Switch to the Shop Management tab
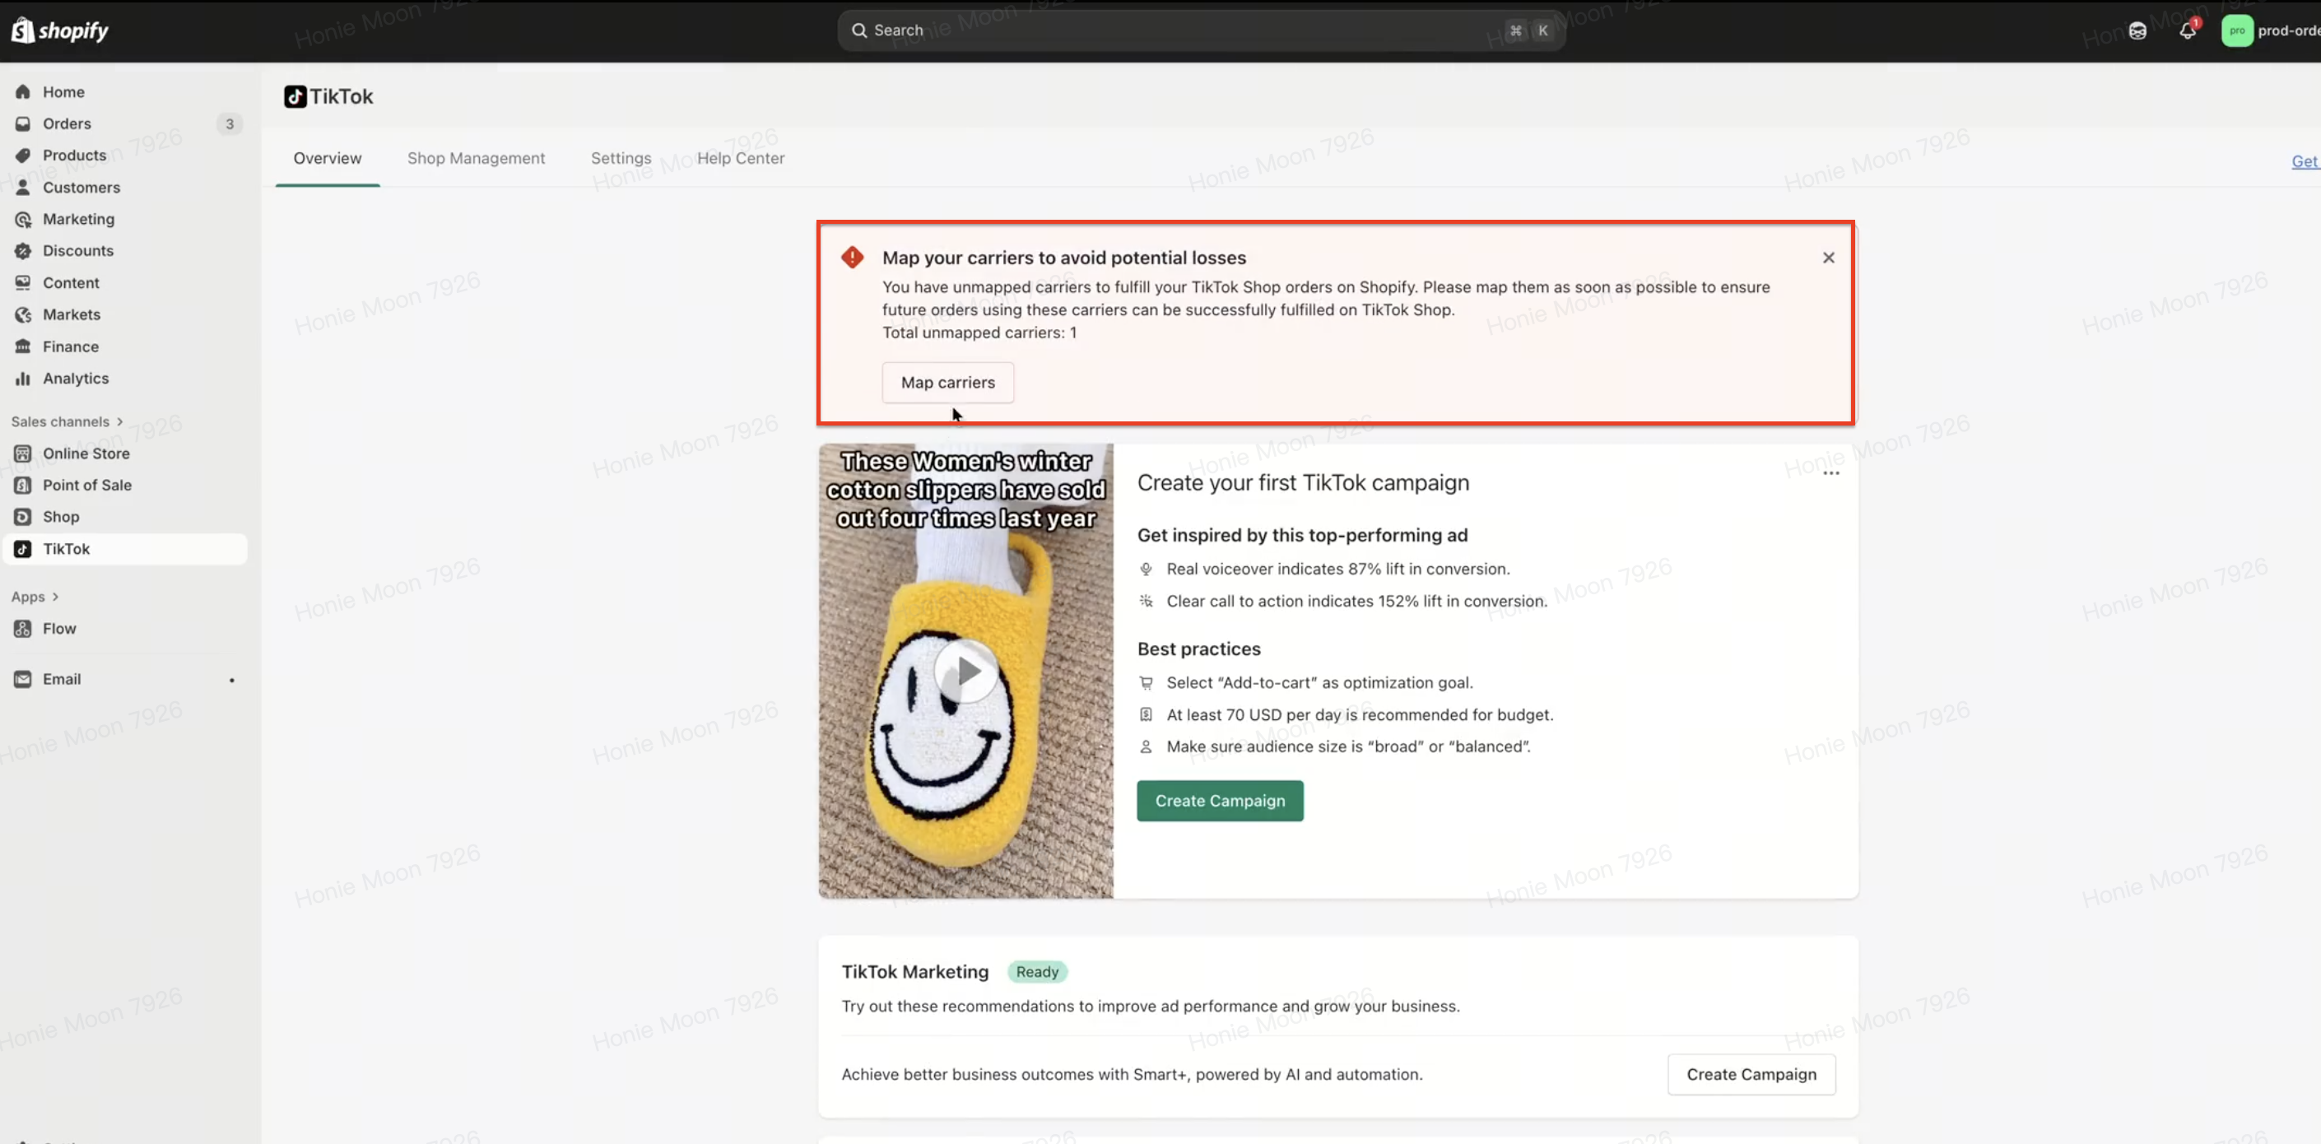 tap(476, 159)
